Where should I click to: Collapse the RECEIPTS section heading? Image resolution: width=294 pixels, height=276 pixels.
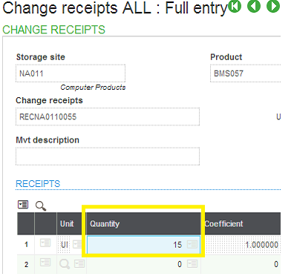tap(38, 184)
